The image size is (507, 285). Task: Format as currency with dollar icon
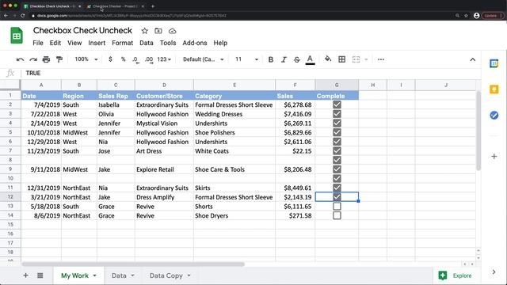coord(110,59)
